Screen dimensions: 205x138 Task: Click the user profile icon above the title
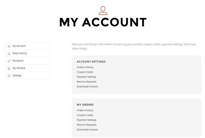click(103, 11)
